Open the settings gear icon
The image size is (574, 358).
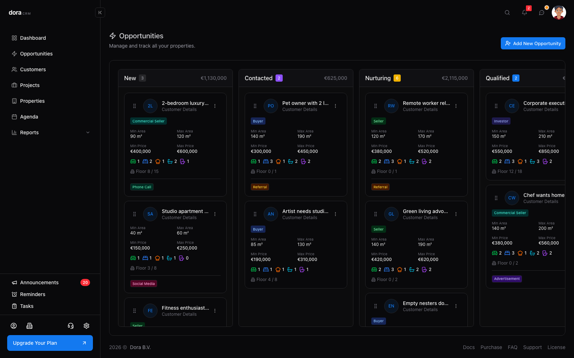click(x=86, y=326)
